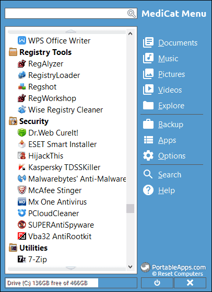Open the Help menu
The image size is (212, 292).
click(x=167, y=190)
